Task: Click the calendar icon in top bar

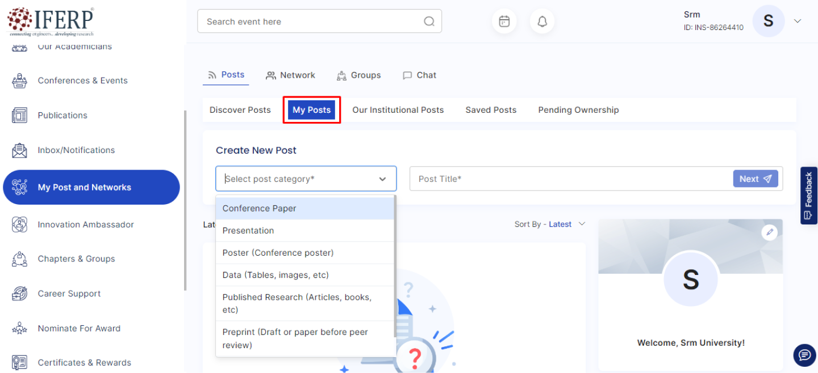Action: point(504,22)
